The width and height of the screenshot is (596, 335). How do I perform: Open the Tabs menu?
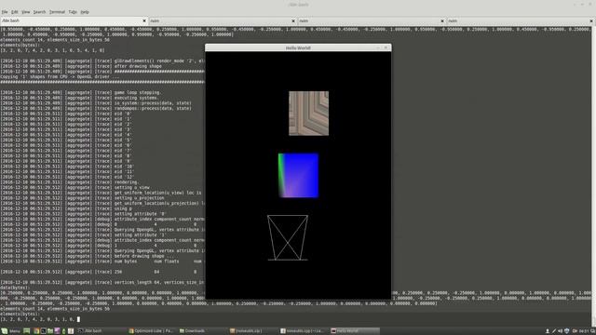click(73, 12)
